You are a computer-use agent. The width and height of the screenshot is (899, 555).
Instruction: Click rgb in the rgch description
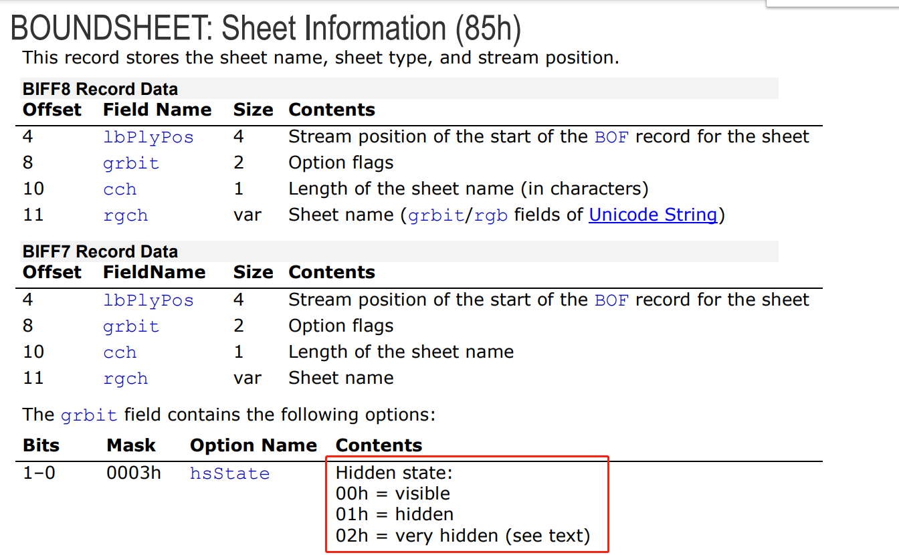click(x=491, y=216)
